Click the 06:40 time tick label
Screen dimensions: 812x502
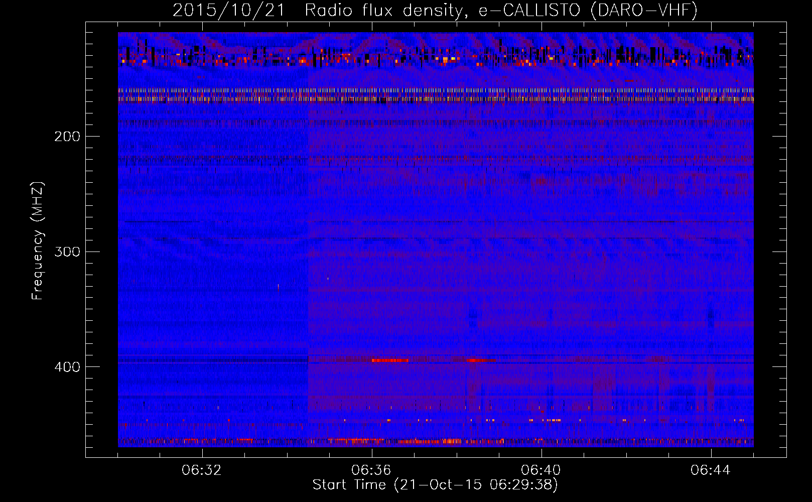pos(541,470)
